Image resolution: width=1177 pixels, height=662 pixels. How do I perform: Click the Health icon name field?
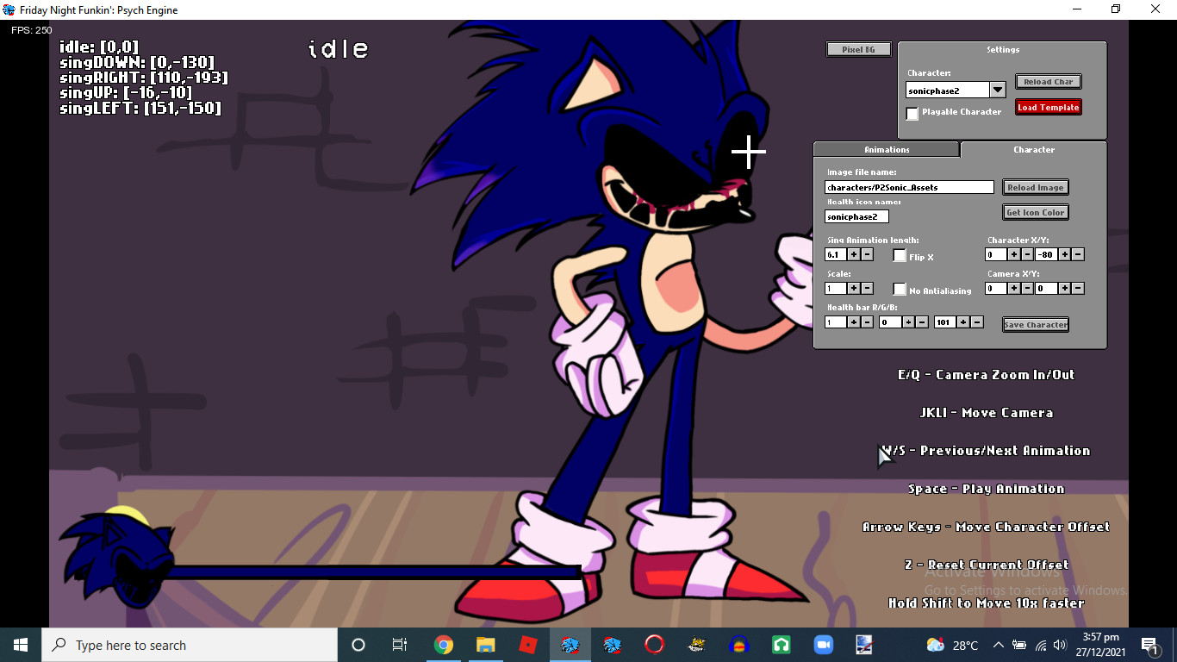coord(856,216)
